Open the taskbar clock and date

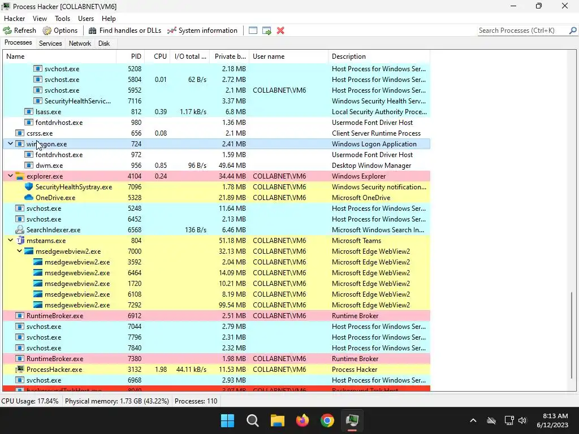(x=552, y=420)
